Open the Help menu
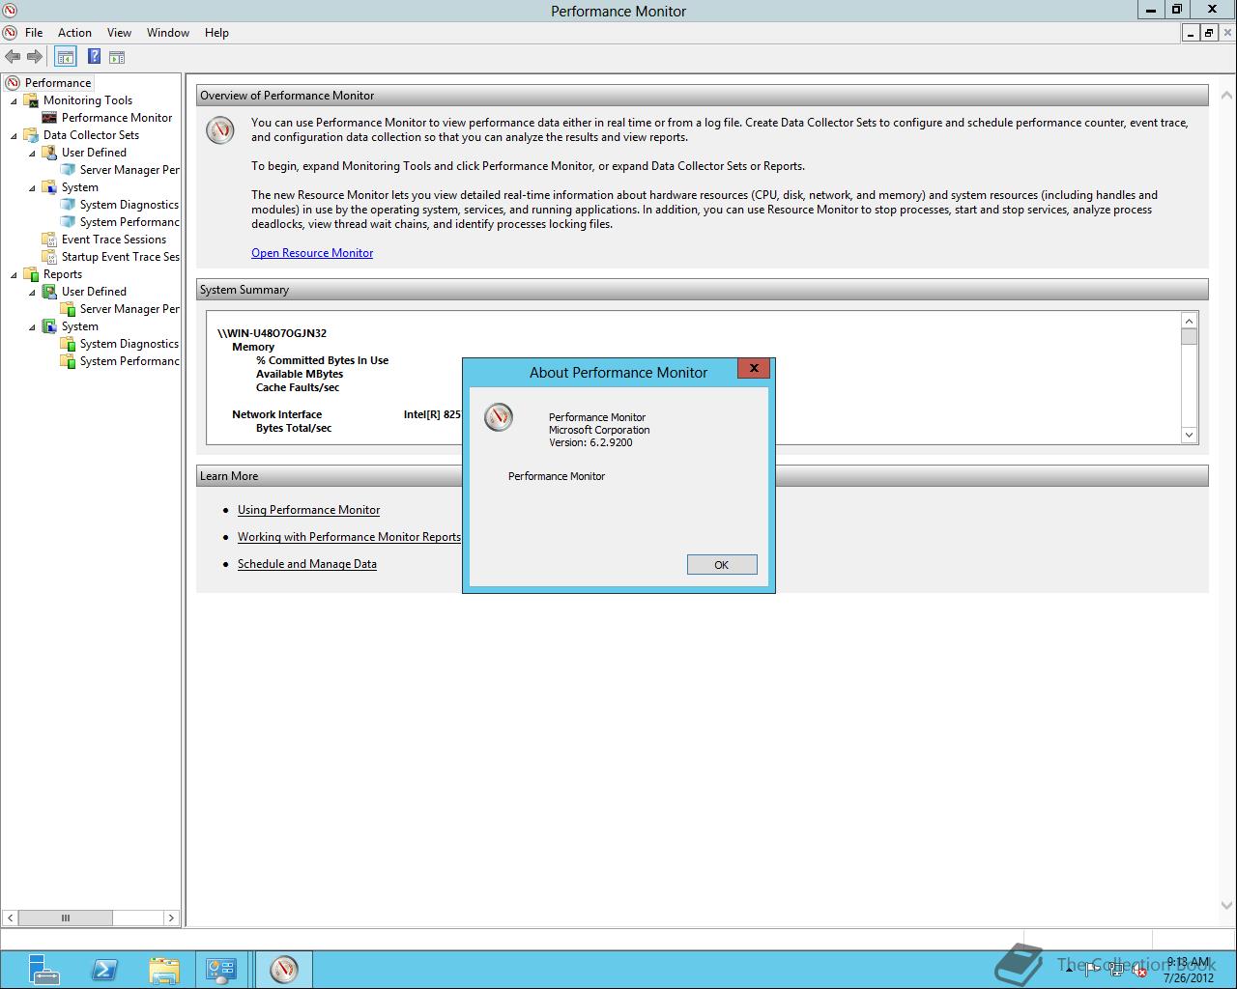Viewport: 1237px width, 989px height. (x=216, y=33)
